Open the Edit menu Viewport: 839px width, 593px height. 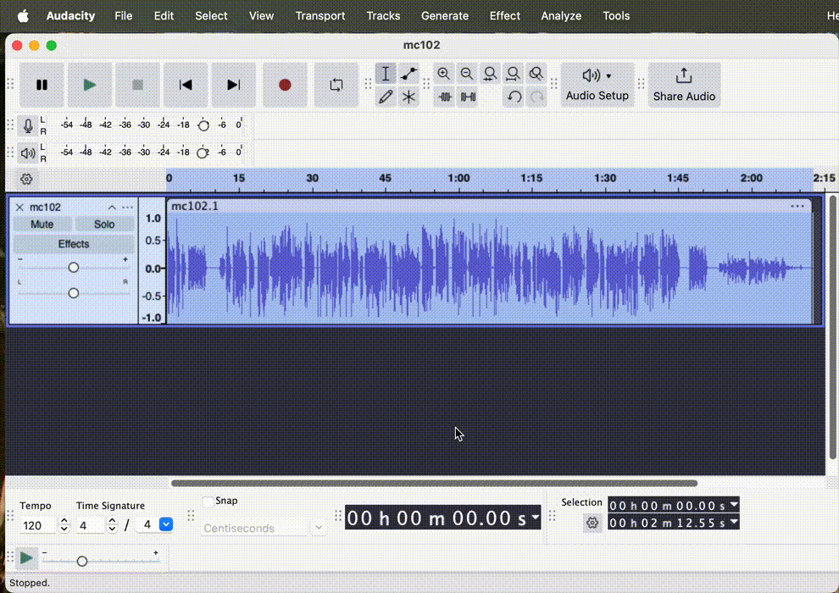tap(164, 16)
